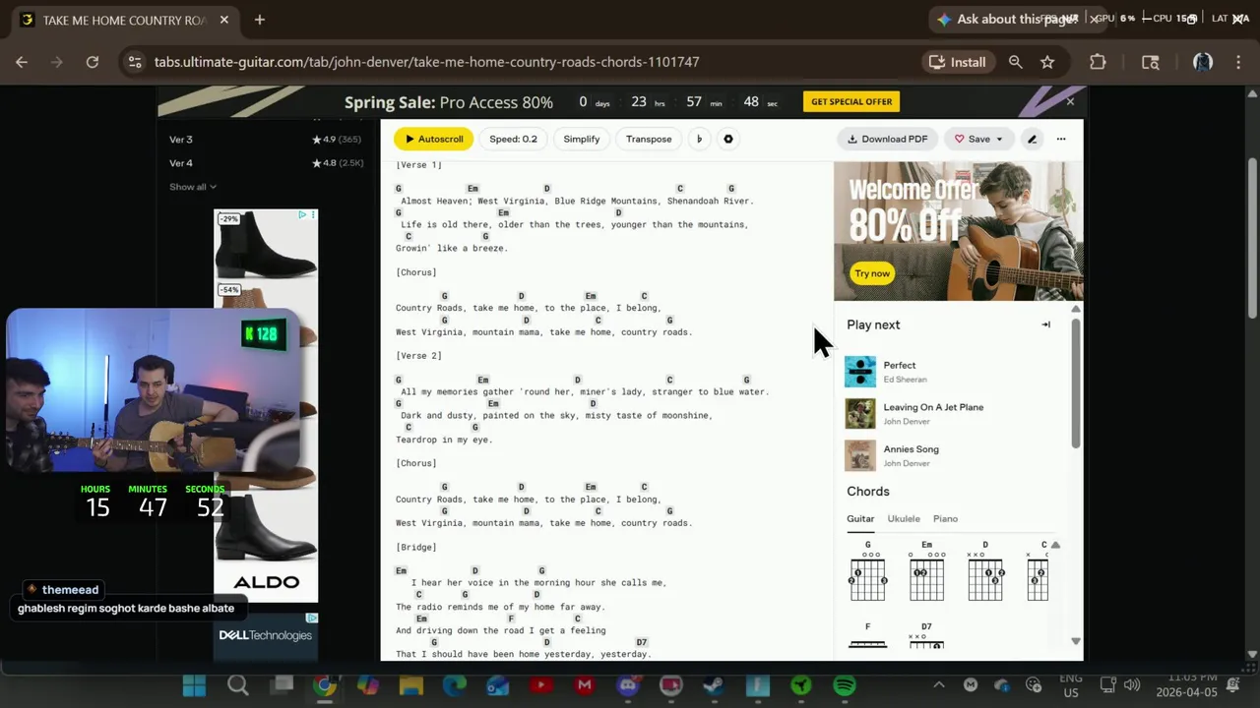This screenshot has height=708, width=1260.
Task: Click the pencil edit icon
Action: click(1032, 139)
